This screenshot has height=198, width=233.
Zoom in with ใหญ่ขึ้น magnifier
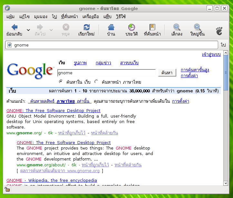(198, 27)
